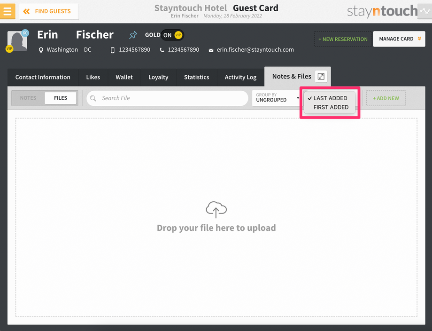432x331 pixels.
Task: Open the Statistics tab
Action: pyautogui.click(x=196, y=77)
